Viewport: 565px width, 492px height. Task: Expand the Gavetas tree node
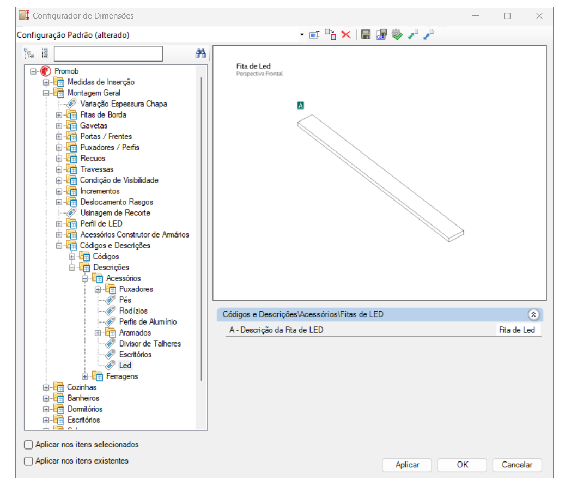coord(59,126)
